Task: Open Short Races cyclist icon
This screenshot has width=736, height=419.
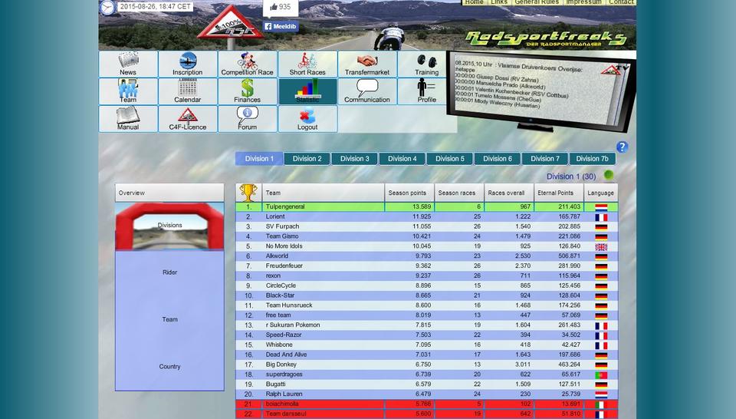Action: click(x=307, y=61)
